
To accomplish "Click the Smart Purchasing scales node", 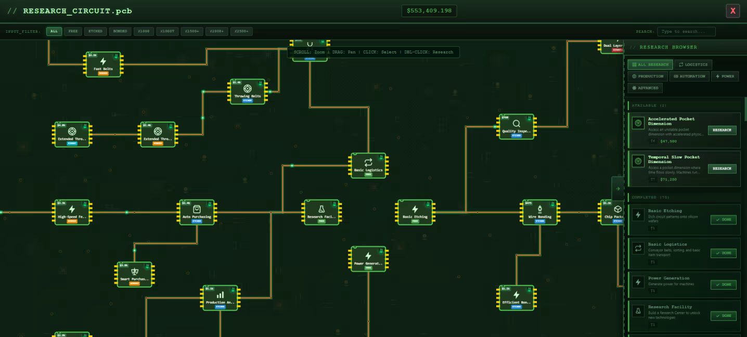I will tap(135, 274).
